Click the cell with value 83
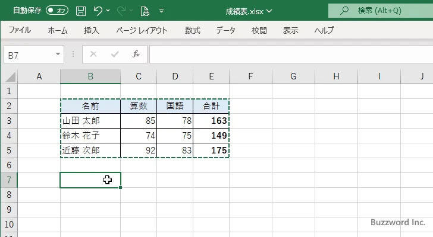433x237 pixels. pyautogui.click(x=175, y=150)
